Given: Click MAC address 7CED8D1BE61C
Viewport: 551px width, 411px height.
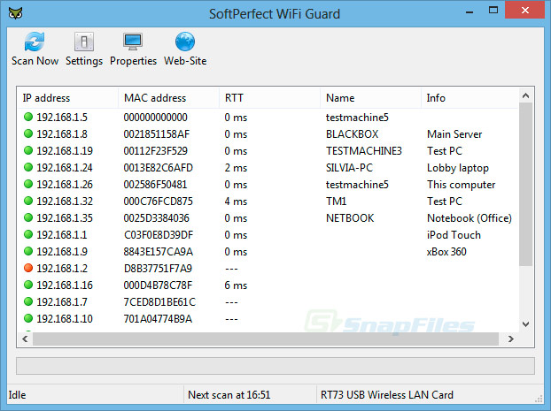Looking at the screenshot, I should pyautogui.click(x=159, y=302).
